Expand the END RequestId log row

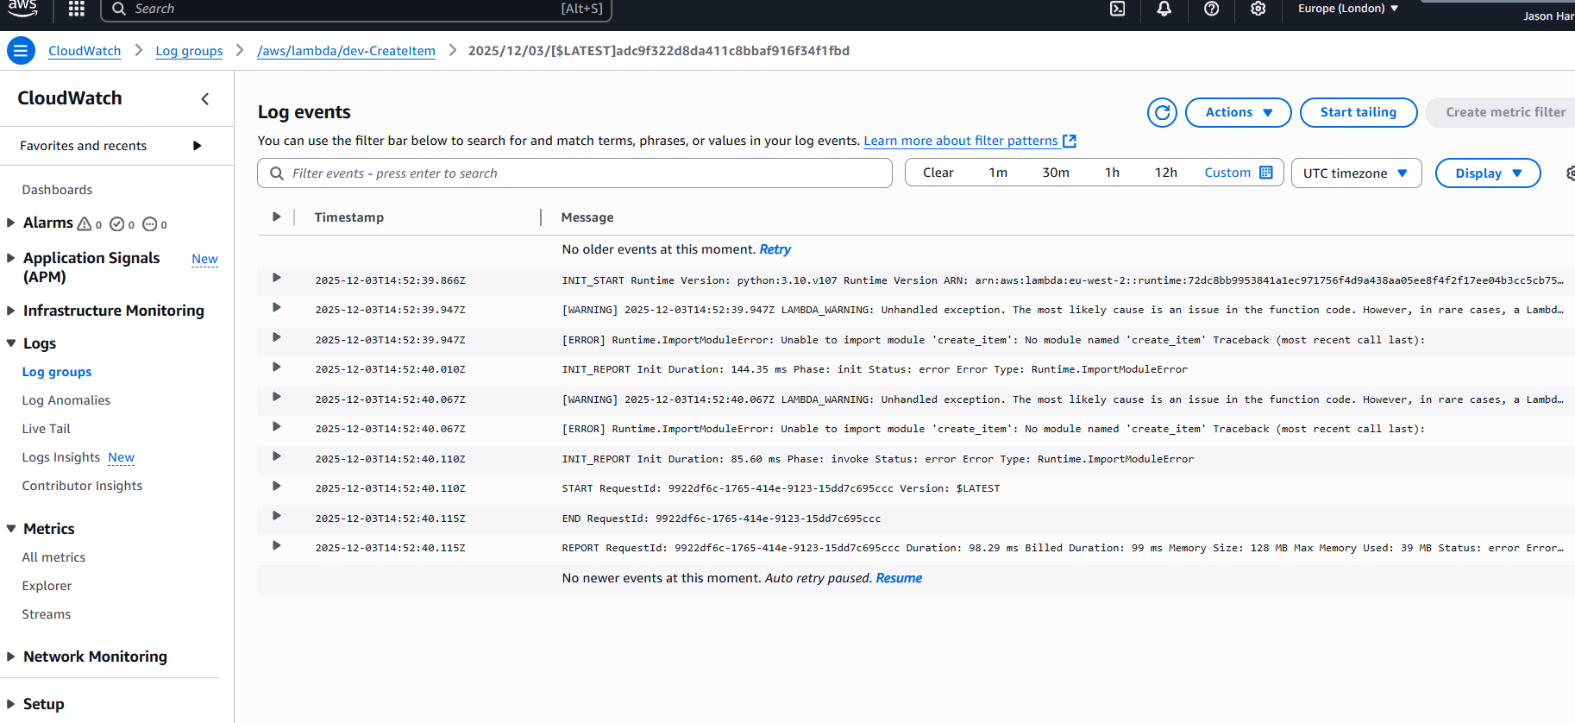coord(276,516)
